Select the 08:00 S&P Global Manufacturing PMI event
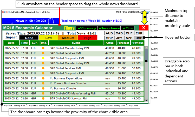Screen dimensions: 195x117 (x=74, y=63)
